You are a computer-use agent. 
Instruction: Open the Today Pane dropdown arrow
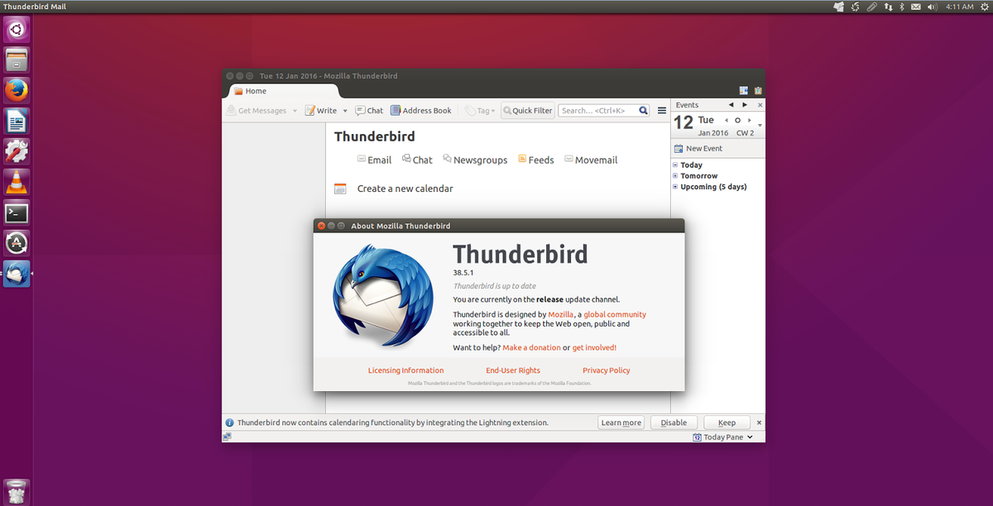click(750, 437)
